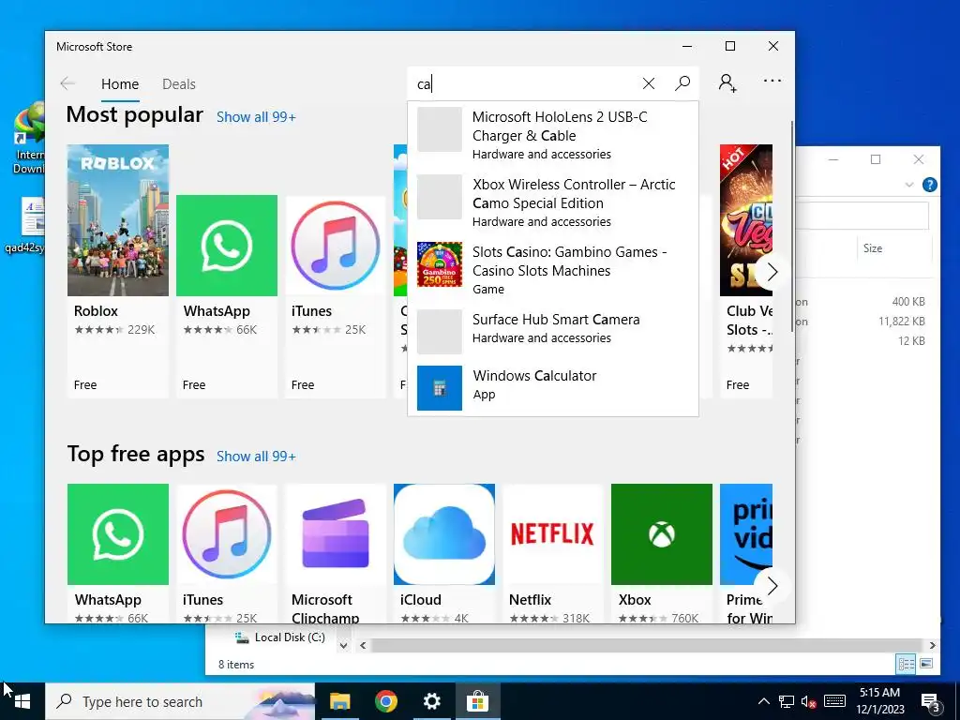Click inside the Store search field

coord(523,83)
